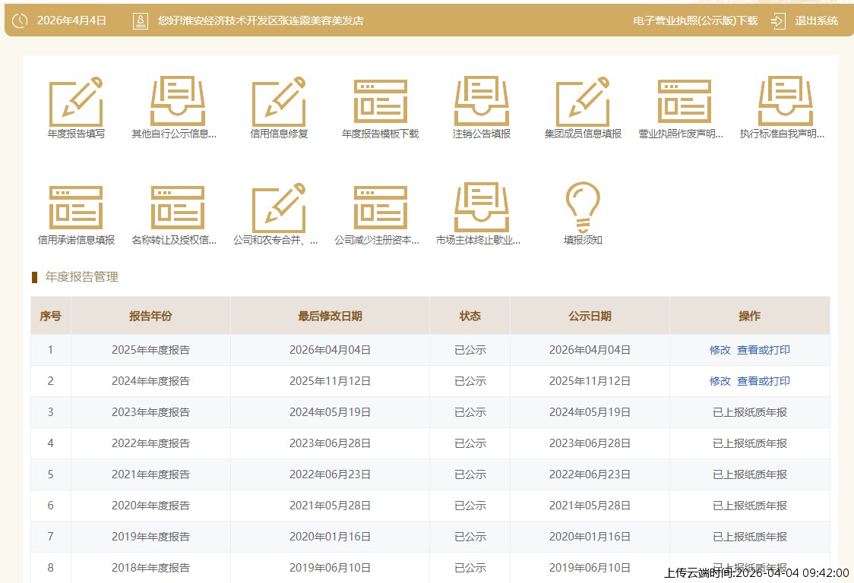Open the 执行标准自我声明 icon
The width and height of the screenshot is (854, 583).
(785, 102)
